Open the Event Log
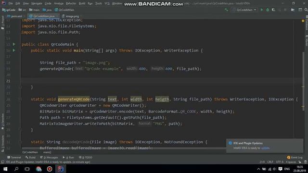This screenshot has width=308, height=173. coord(295,157)
